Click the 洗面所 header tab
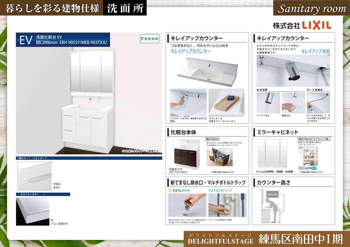 pyautogui.click(x=125, y=8)
